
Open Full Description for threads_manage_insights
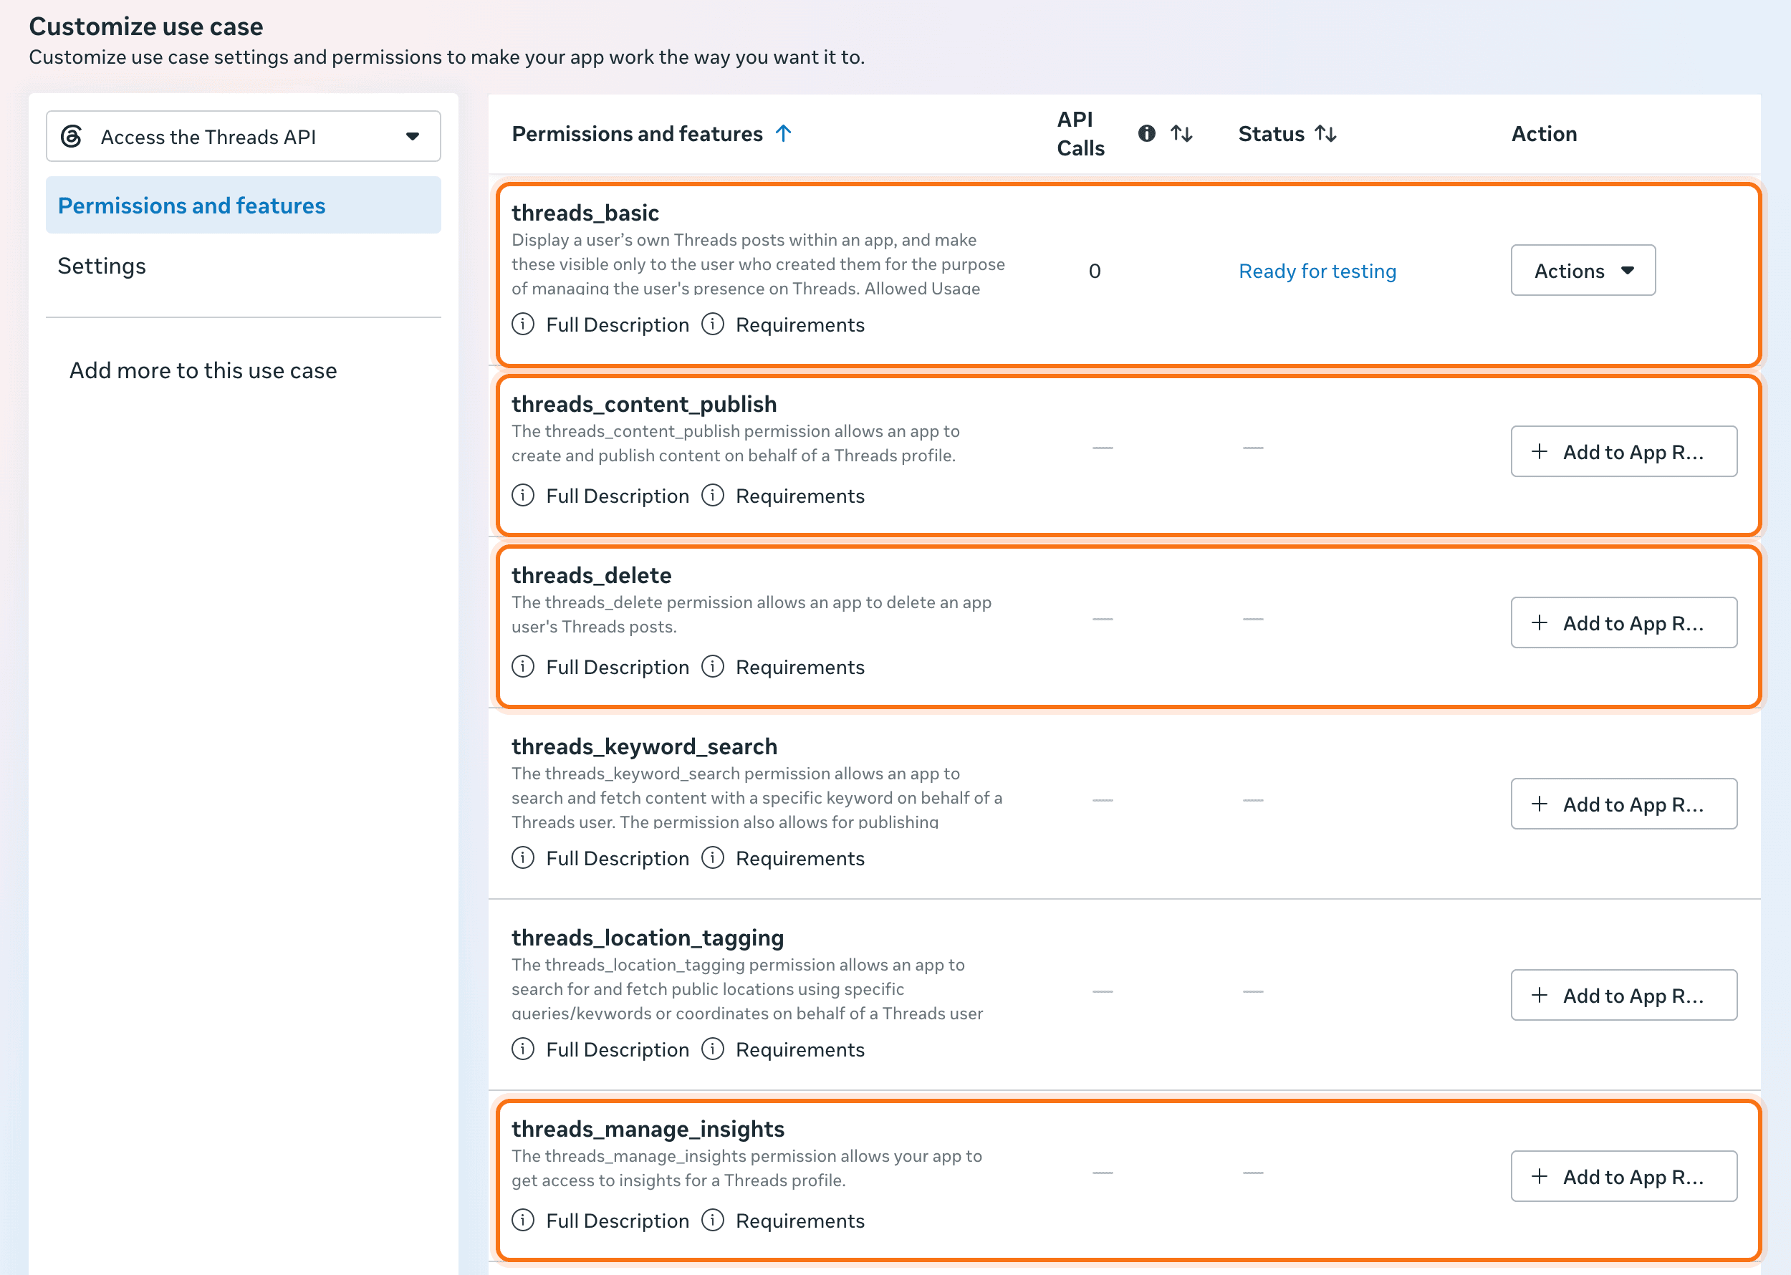(617, 1221)
